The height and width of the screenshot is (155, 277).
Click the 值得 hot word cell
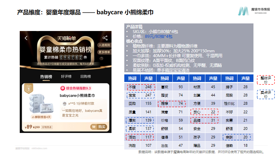point(165,137)
